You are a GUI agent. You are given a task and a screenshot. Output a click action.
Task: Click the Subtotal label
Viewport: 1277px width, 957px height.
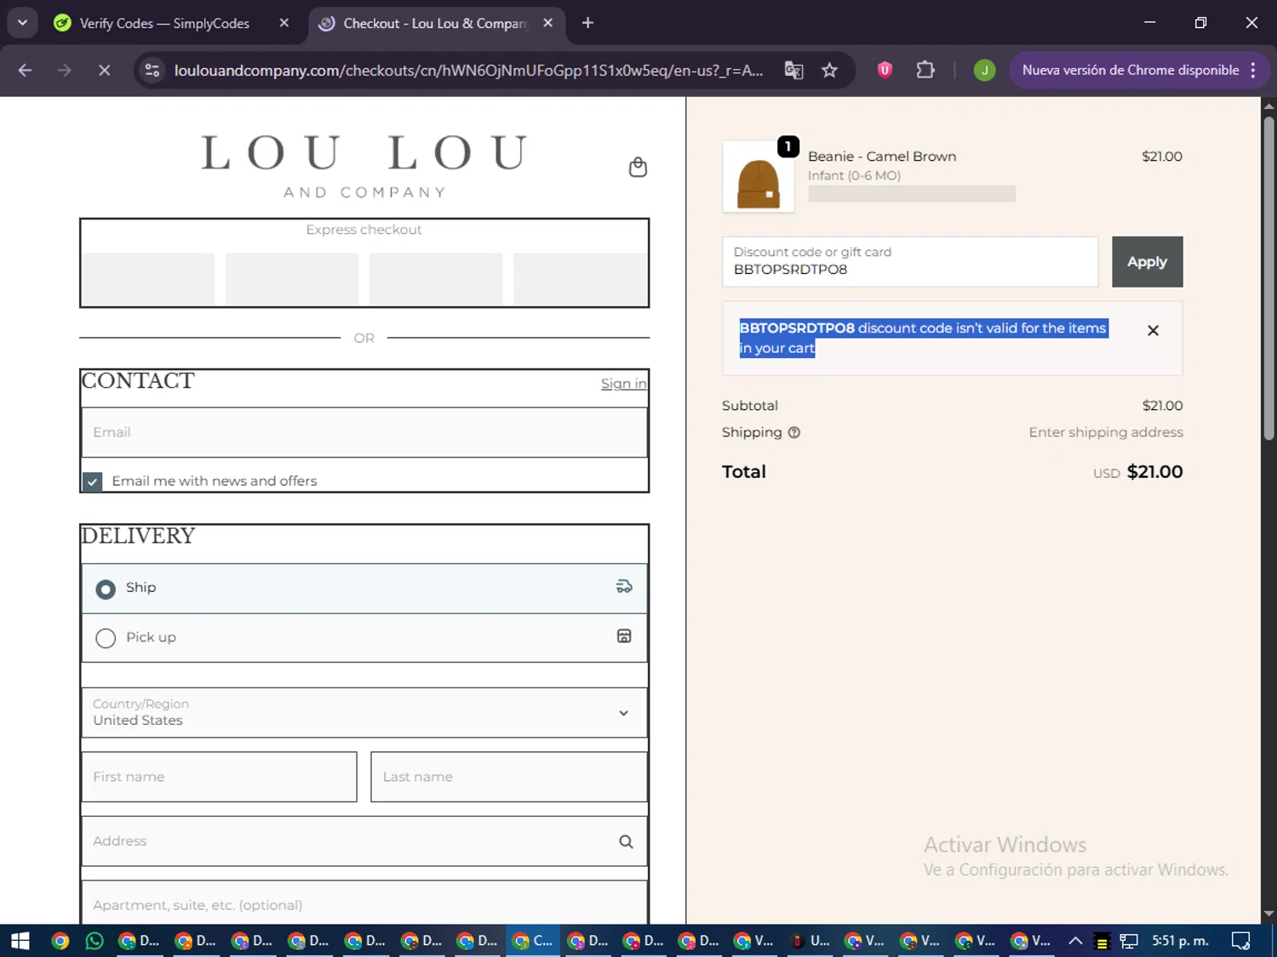click(x=750, y=406)
